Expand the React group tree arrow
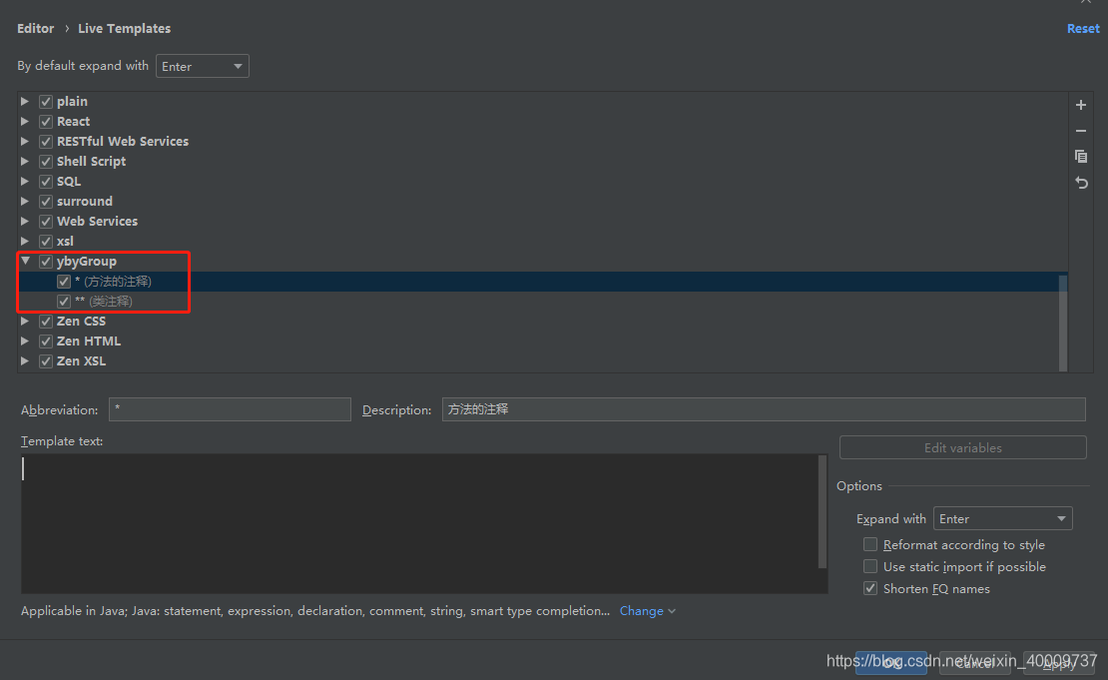The width and height of the screenshot is (1108, 680). (x=25, y=122)
